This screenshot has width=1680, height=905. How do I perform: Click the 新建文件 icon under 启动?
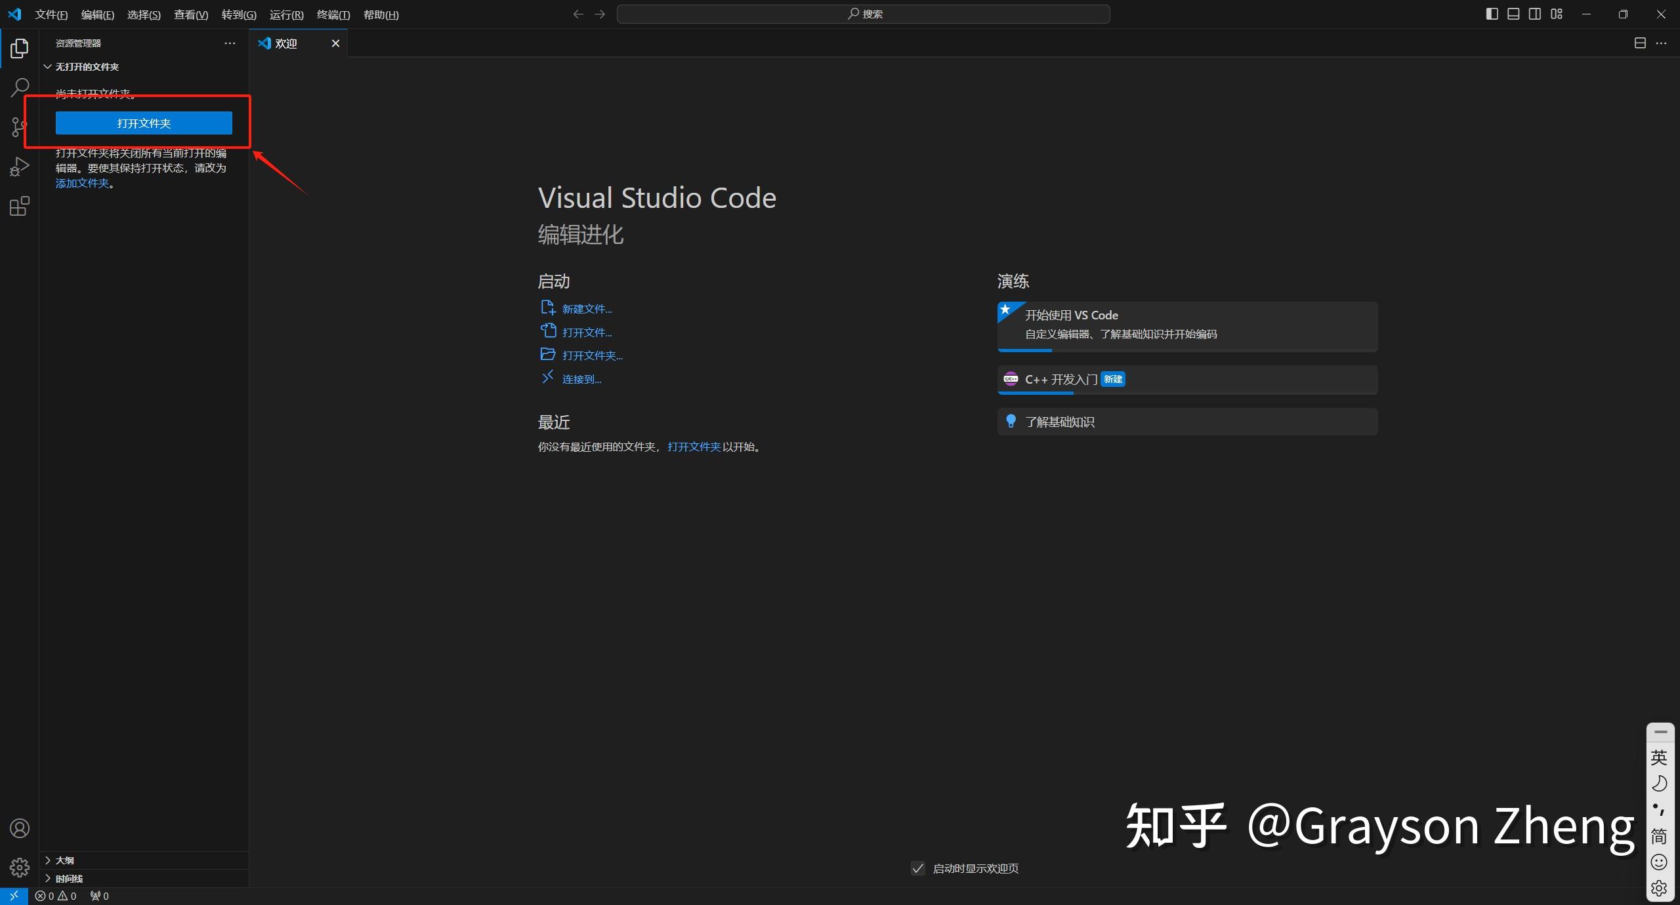(x=547, y=308)
